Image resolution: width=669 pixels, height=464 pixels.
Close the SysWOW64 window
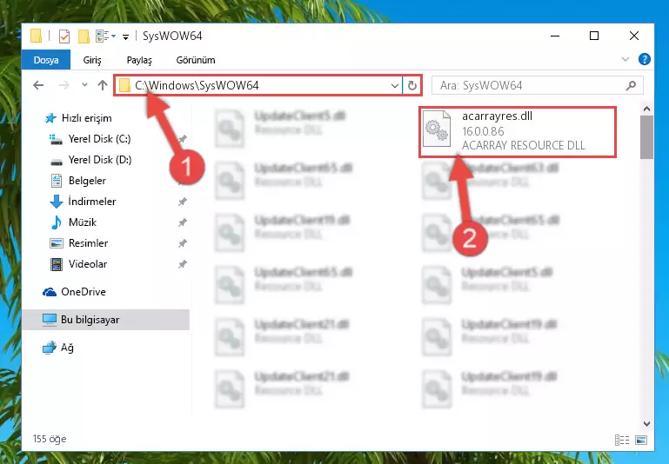(x=634, y=36)
